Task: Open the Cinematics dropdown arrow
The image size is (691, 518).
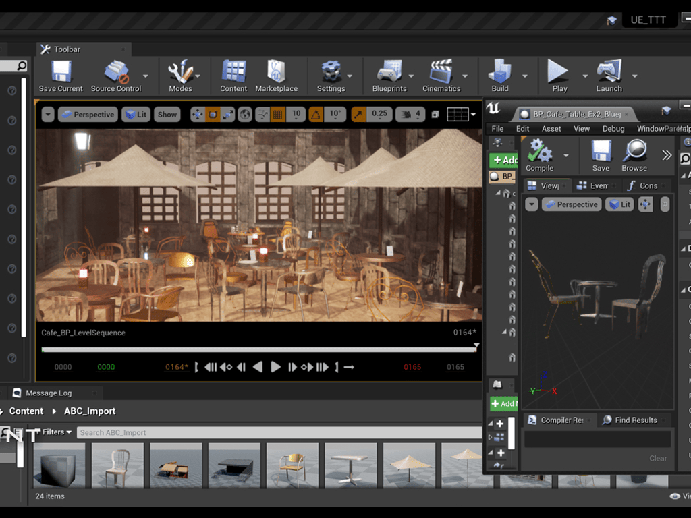Action: pos(465,76)
